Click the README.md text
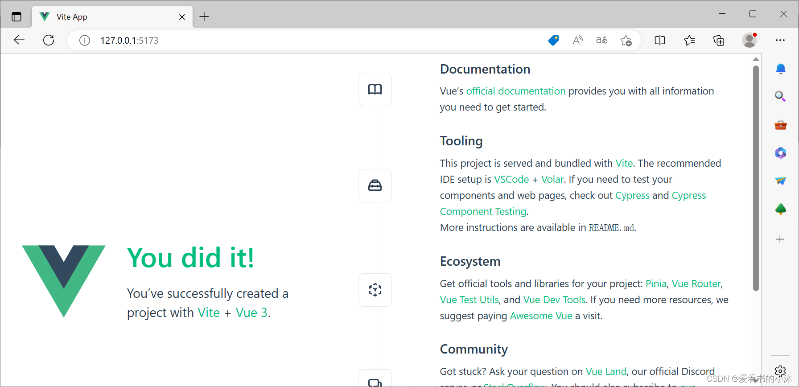Screen dimensions: 799x387 pyautogui.click(x=611, y=228)
